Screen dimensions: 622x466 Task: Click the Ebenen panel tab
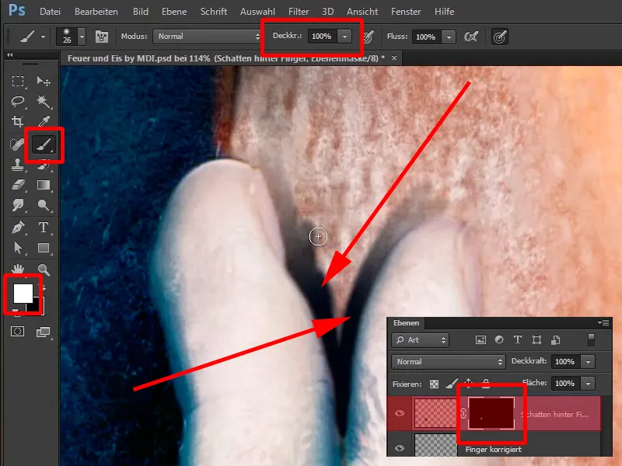(406, 323)
